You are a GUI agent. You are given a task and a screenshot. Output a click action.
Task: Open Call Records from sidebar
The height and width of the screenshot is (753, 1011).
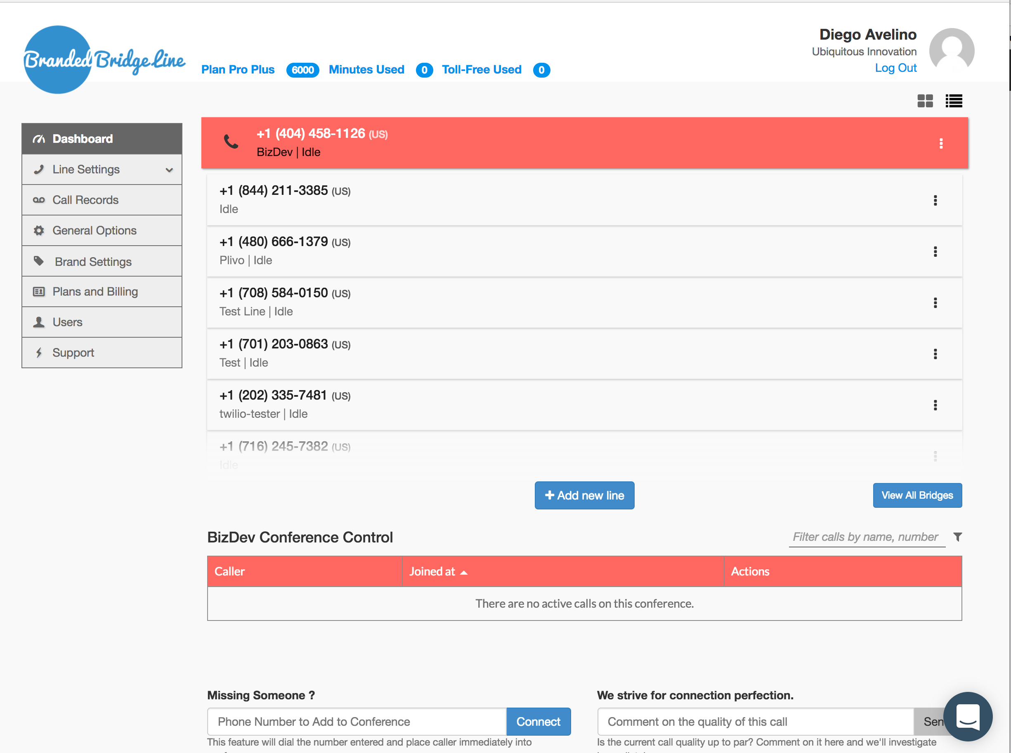85,200
